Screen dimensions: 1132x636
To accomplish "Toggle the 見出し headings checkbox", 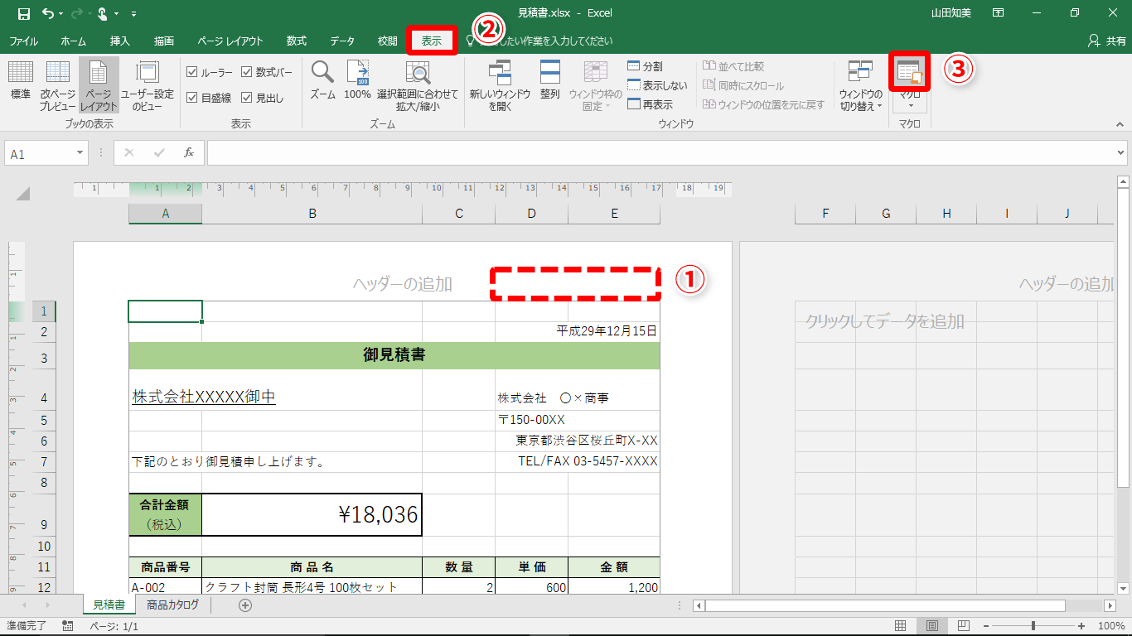I will tap(247, 98).
